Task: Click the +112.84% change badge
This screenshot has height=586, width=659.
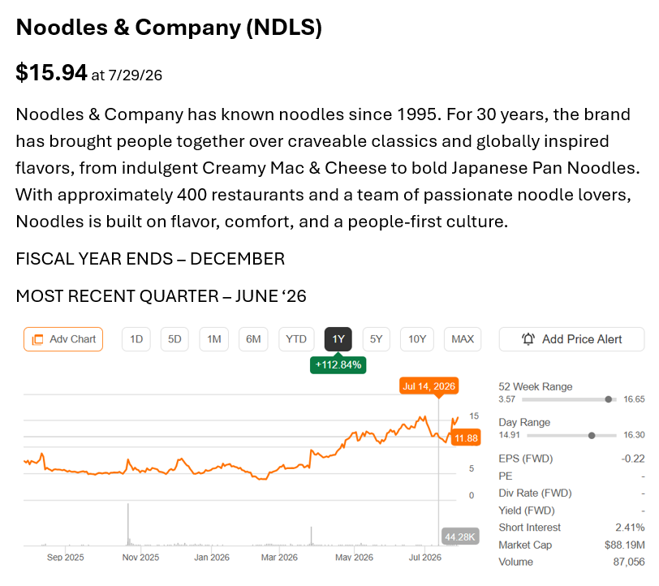Action: [338, 365]
